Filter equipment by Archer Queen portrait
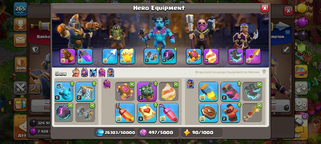The height and width of the screenshot is (144, 321). click(84, 72)
